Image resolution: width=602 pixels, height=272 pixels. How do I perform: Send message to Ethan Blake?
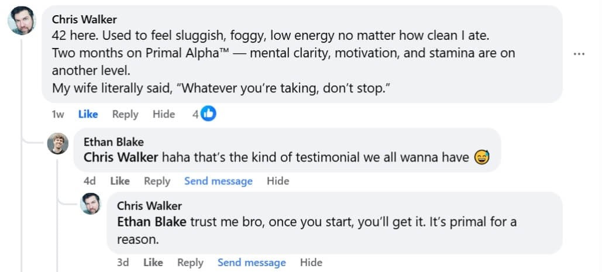[x=218, y=181]
